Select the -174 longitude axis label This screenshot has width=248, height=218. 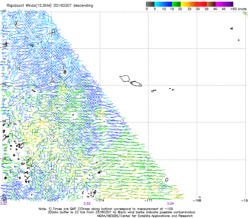pyautogui.click(x=100, y=200)
